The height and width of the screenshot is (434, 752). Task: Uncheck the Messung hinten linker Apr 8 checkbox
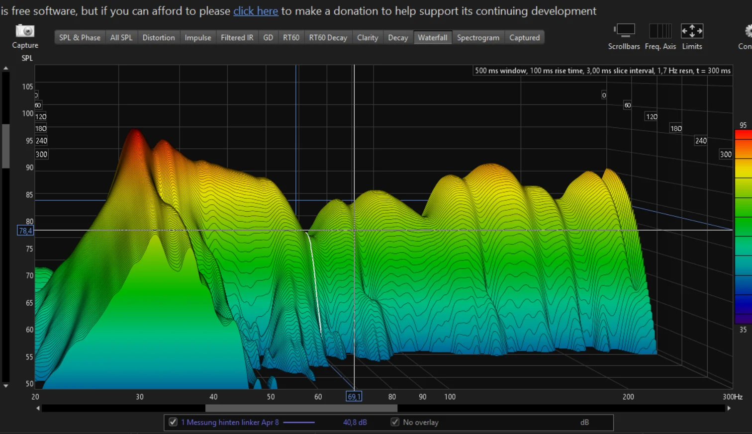click(173, 422)
